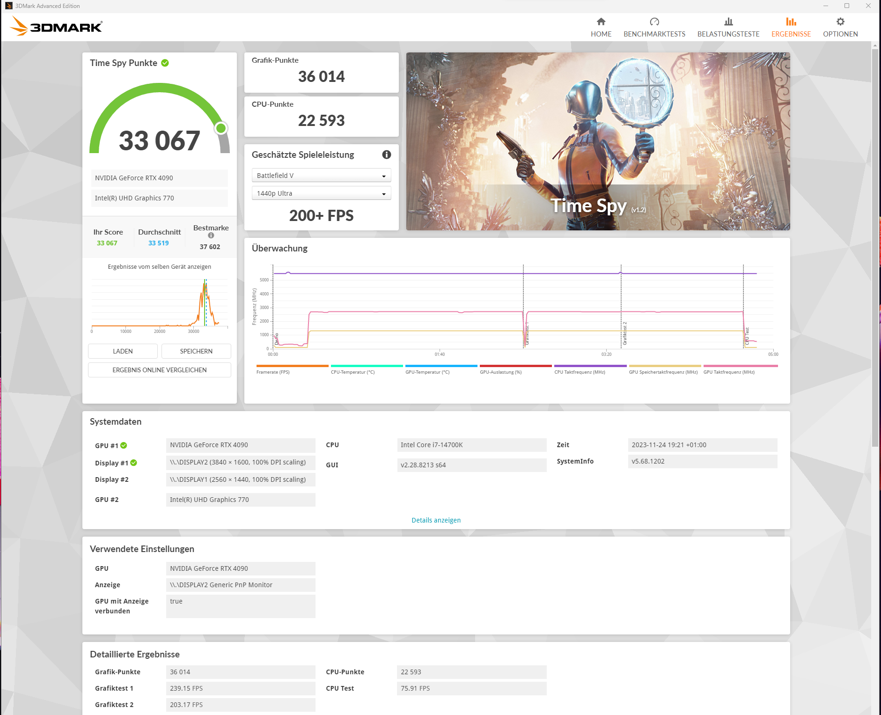The width and height of the screenshot is (881, 715).
Task: Toggle the GPU Speichertaktfrequenz legend entry
Action: [665, 369]
